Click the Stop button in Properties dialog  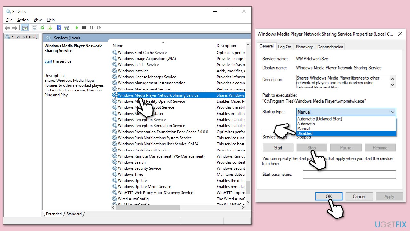point(312,148)
